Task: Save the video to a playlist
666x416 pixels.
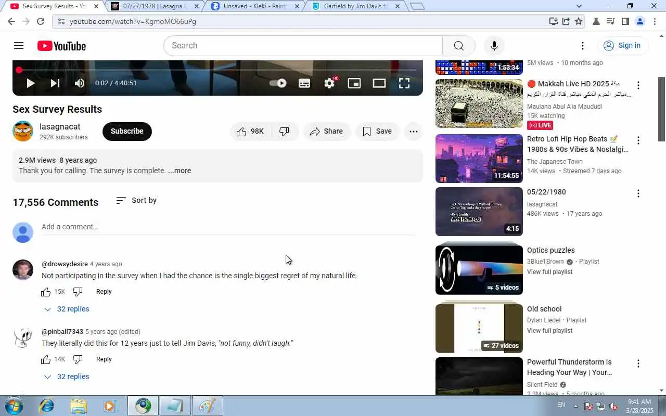Action: (x=377, y=132)
